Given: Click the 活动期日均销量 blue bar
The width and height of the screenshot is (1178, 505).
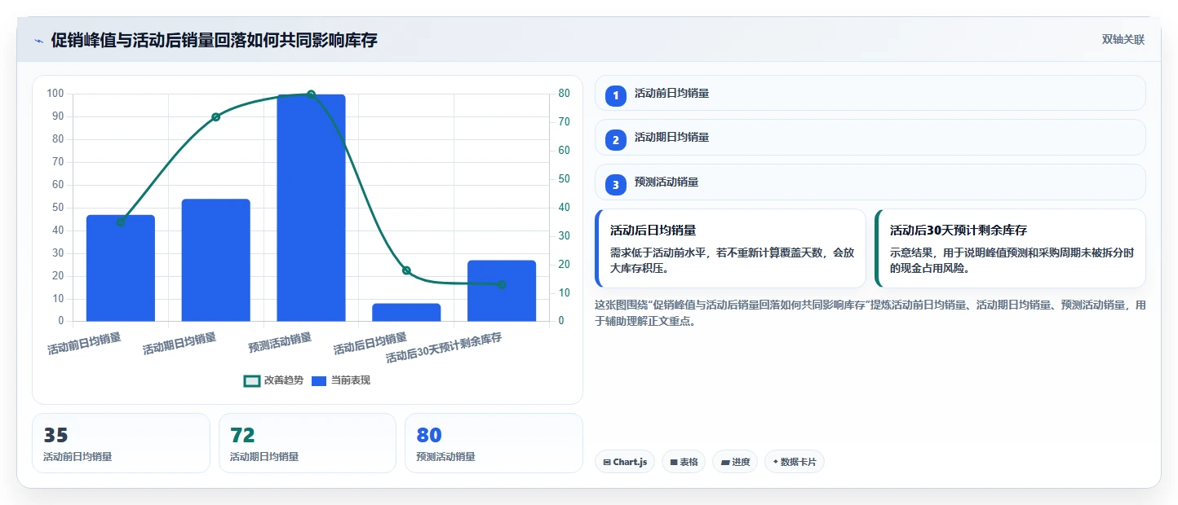Looking at the screenshot, I should tap(215, 260).
